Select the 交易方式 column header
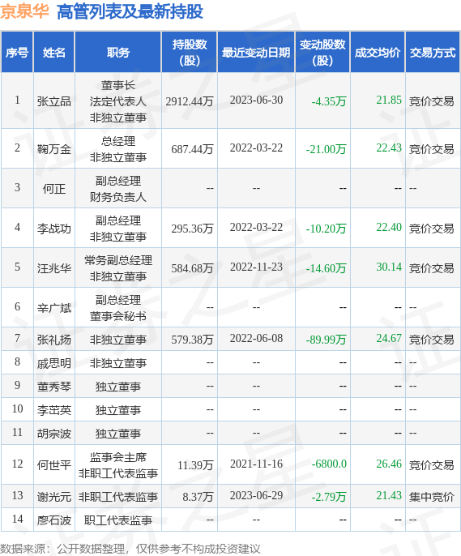This screenshot has height=556, width=461. click(433, 53)
